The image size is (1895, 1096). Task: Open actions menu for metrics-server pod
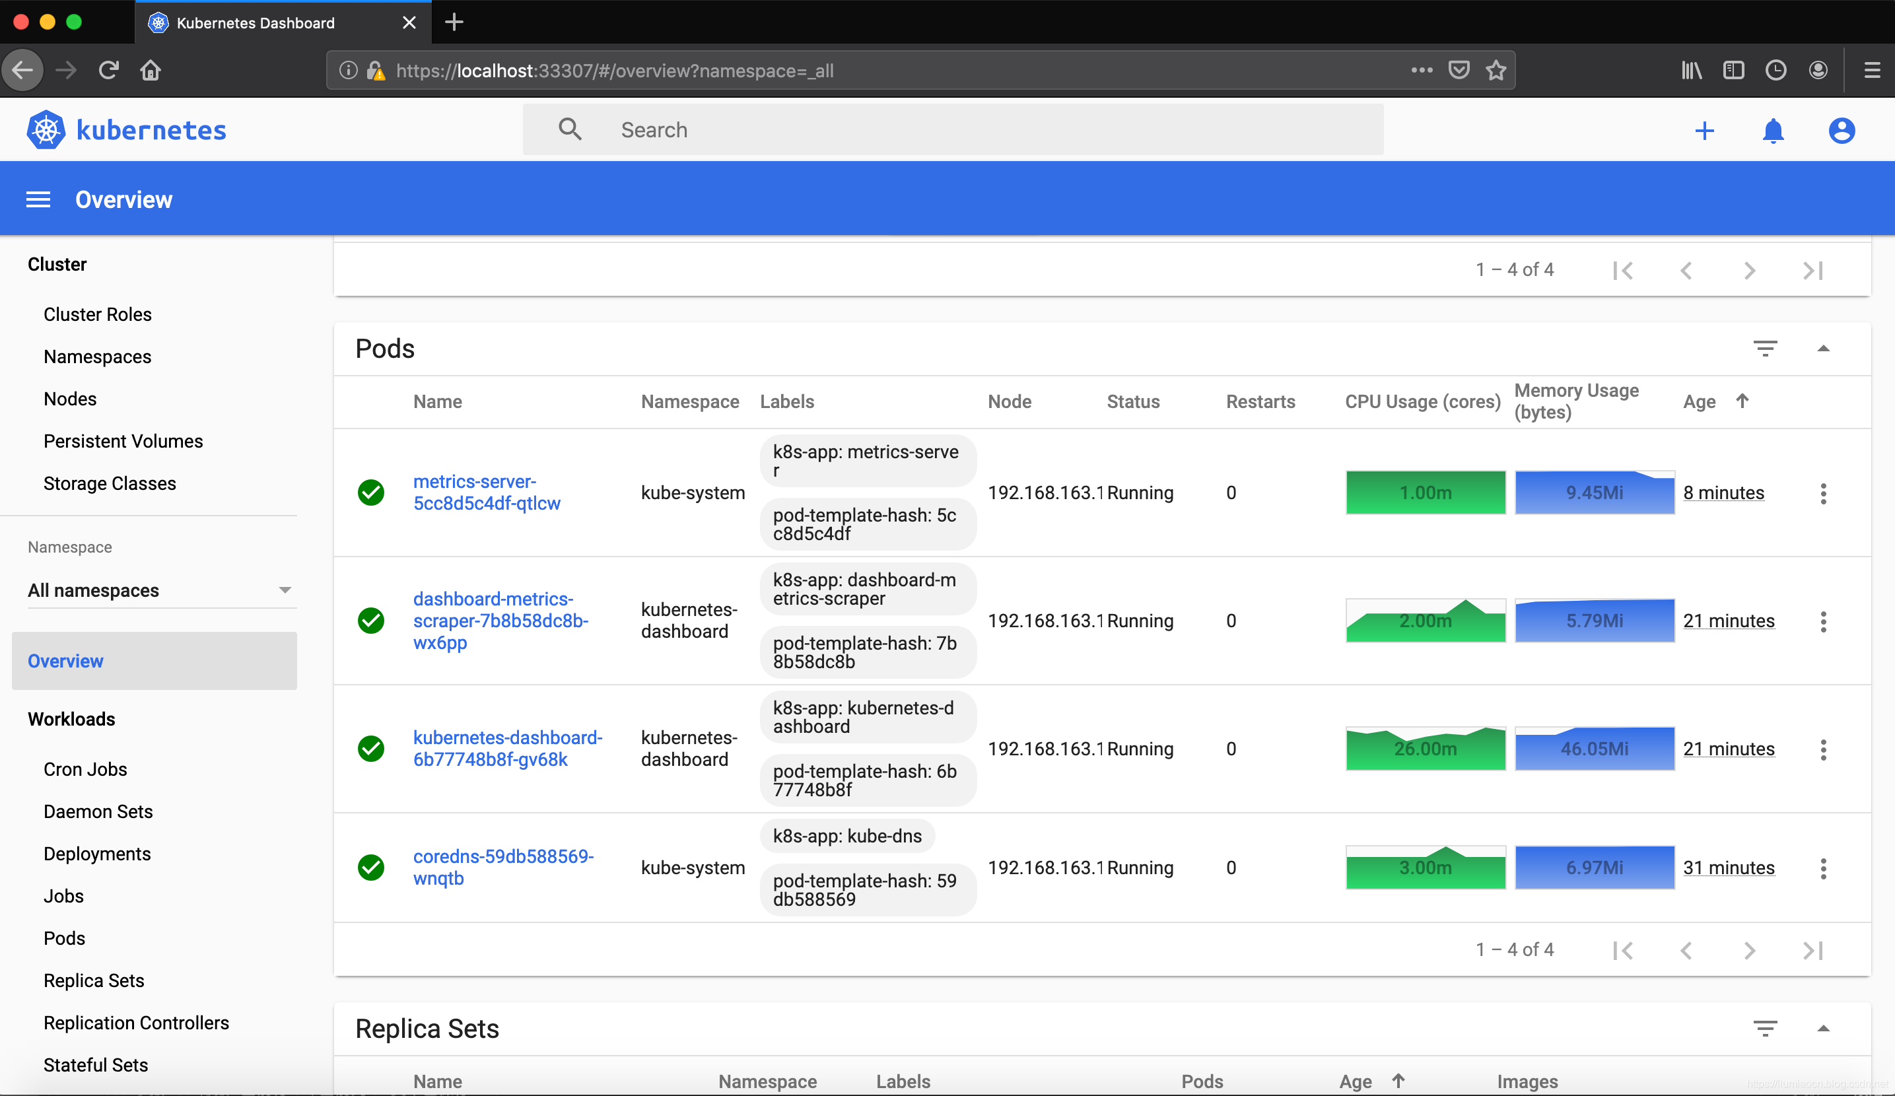pos(1823,493)
